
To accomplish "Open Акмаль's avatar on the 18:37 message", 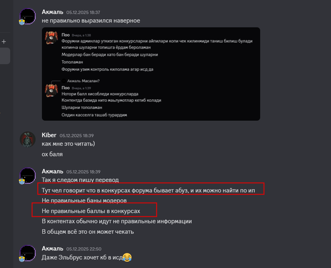I will coord(28,16).
